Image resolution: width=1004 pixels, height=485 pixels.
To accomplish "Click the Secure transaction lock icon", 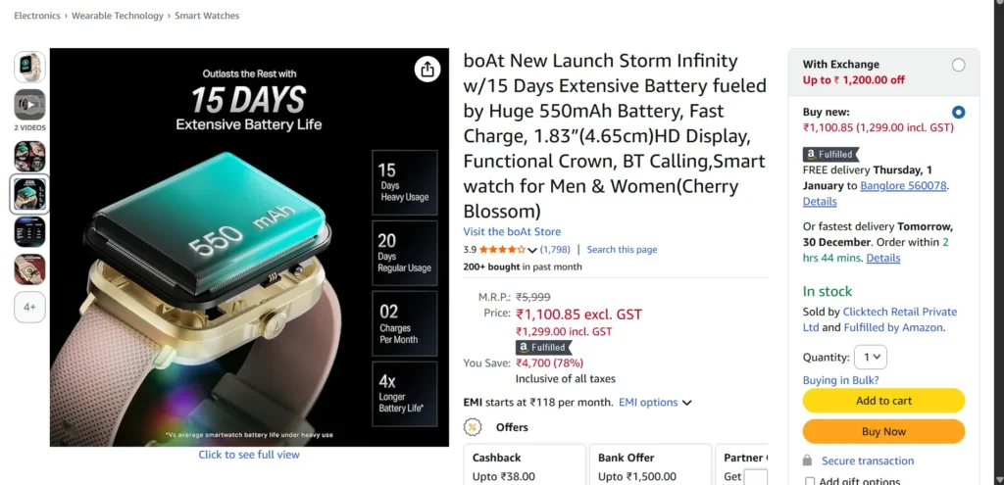I will pos(807,461).
